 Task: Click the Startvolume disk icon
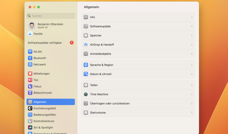pyautogui.click(x=86, y=113)
